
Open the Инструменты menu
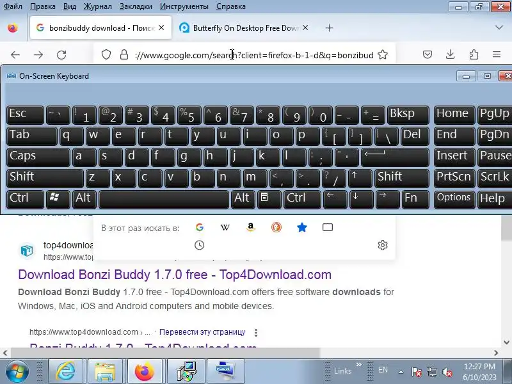pyautogui.click(x=184, y=6)
